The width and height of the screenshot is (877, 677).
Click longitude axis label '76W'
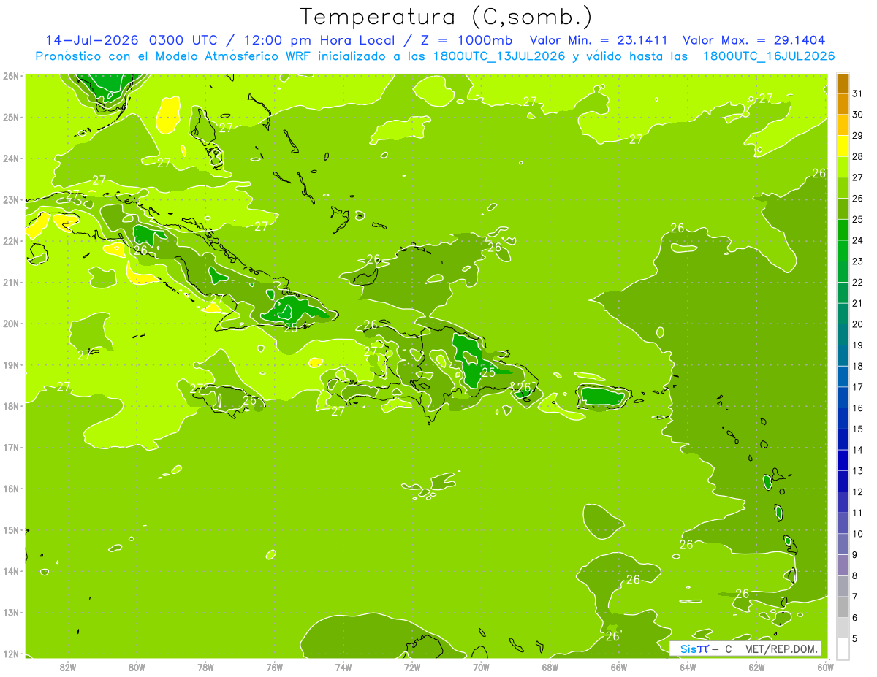(274, 667)
